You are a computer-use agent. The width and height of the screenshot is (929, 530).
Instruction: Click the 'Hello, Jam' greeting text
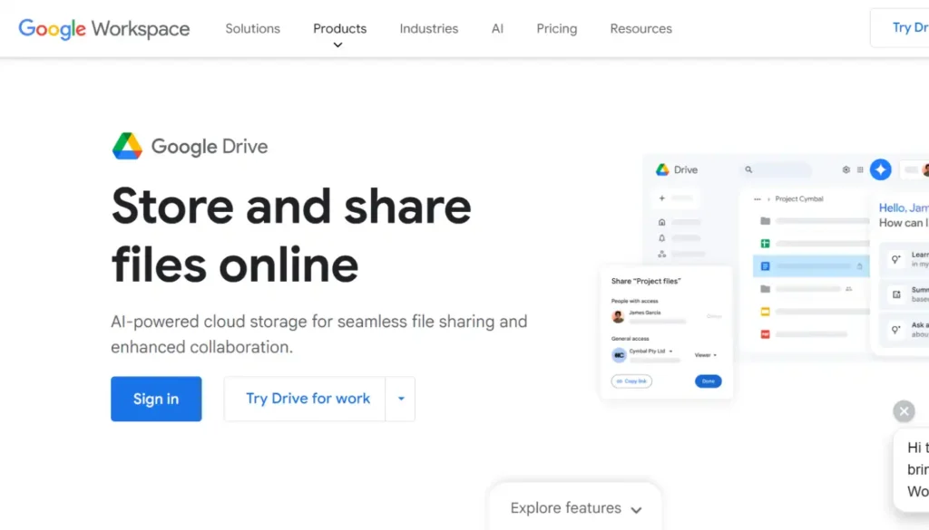tap(904, 207)
